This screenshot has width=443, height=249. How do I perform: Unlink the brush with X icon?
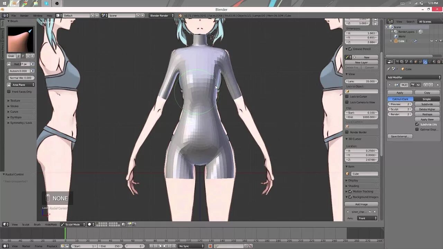32,56
